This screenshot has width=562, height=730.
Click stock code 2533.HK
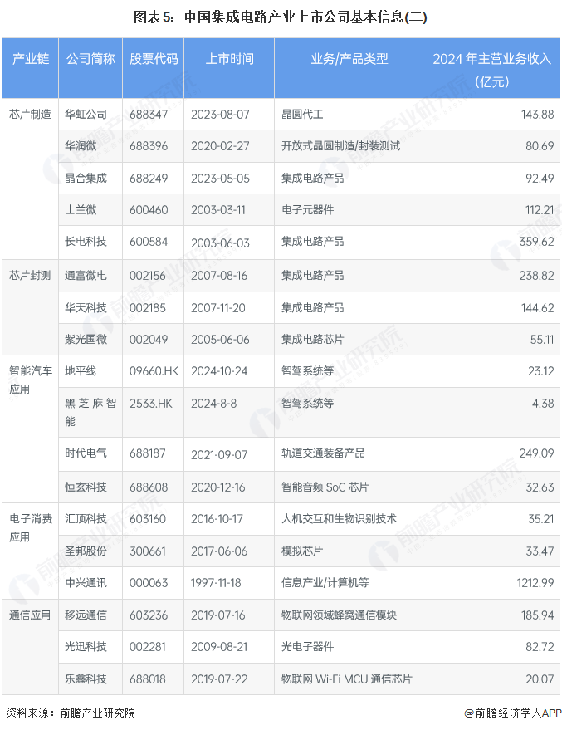(151, 403)
